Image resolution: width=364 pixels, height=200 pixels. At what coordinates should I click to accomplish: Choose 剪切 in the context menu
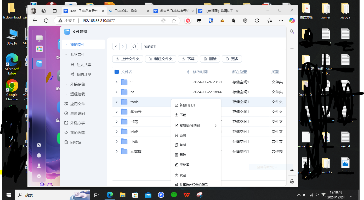(196, 135)
